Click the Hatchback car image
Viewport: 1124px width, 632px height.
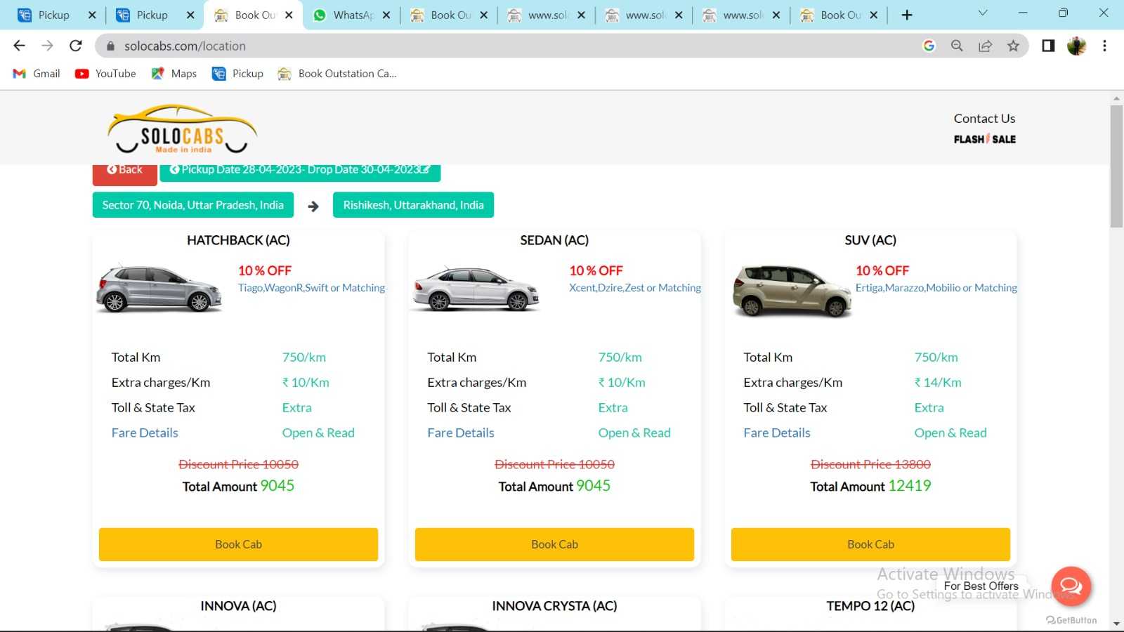click(x=159, y=289)
